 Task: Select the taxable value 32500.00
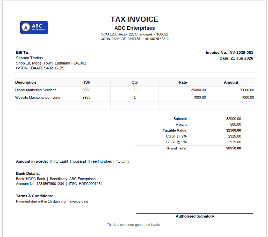[234, 130]
